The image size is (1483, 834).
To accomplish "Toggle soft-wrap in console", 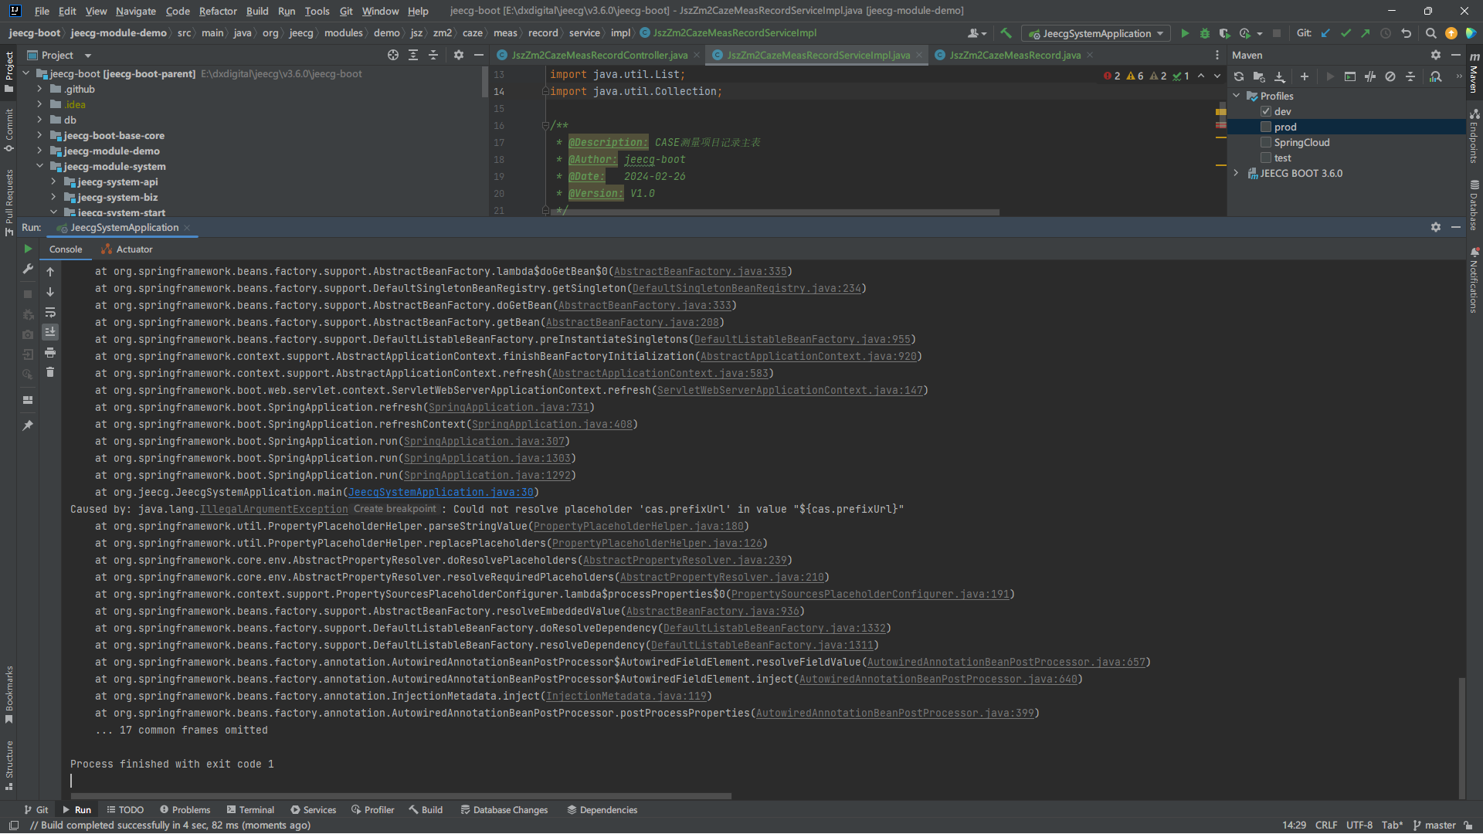I will pos(50,313).
